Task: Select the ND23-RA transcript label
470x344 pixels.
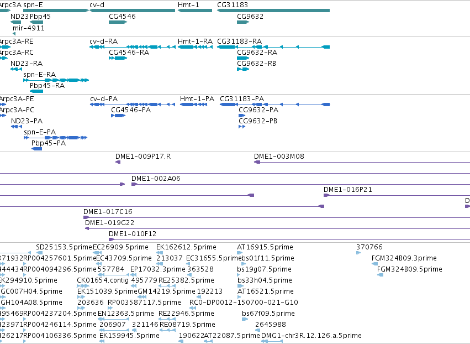Action: (x=27, y=64)
